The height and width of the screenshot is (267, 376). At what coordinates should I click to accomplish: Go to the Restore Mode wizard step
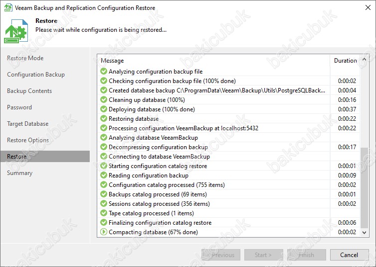click(25, 58)
